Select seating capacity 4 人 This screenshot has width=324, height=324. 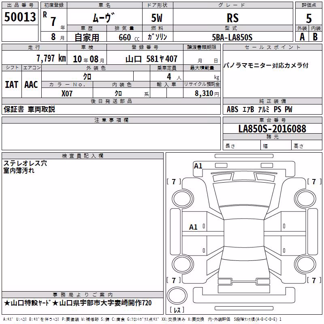[174, 77]
